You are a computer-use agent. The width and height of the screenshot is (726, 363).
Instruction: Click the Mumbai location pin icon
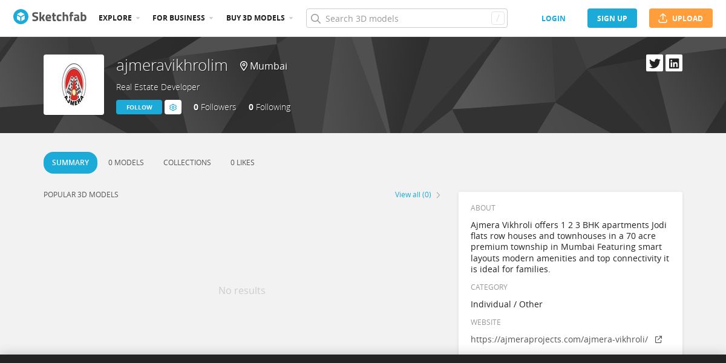(244, 66)
